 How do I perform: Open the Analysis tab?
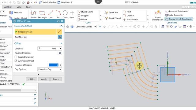point(8,7)
